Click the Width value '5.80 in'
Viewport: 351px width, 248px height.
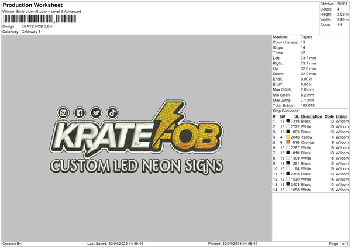tap(342, 20)
